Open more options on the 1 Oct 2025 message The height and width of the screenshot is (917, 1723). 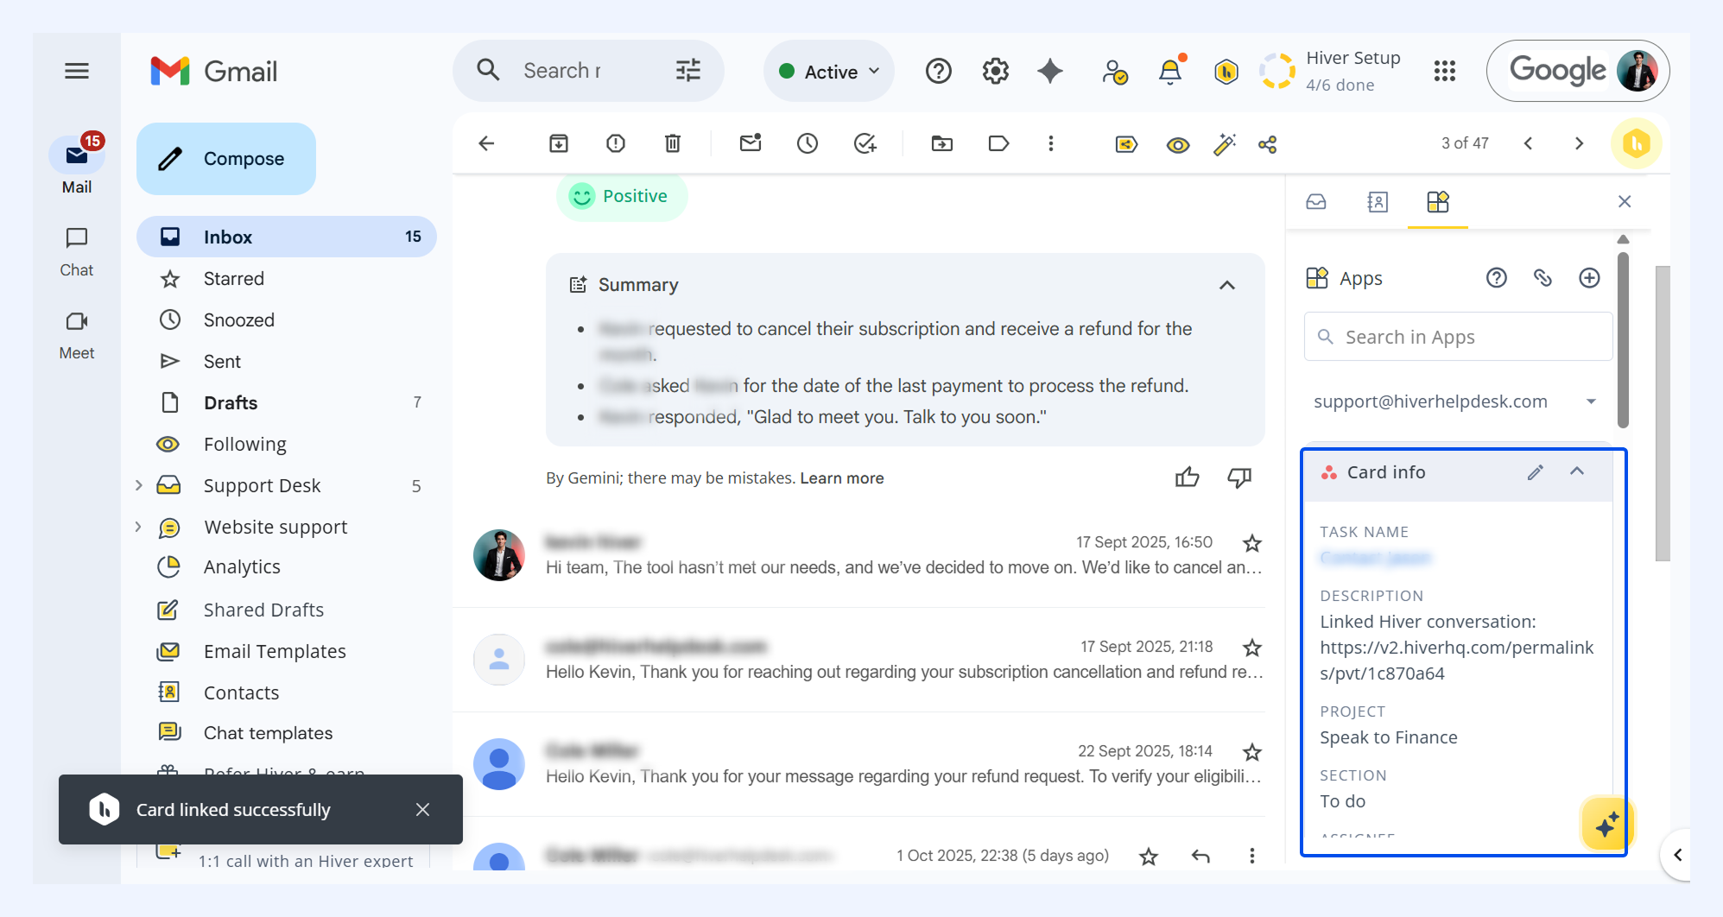pos(1252,856)
